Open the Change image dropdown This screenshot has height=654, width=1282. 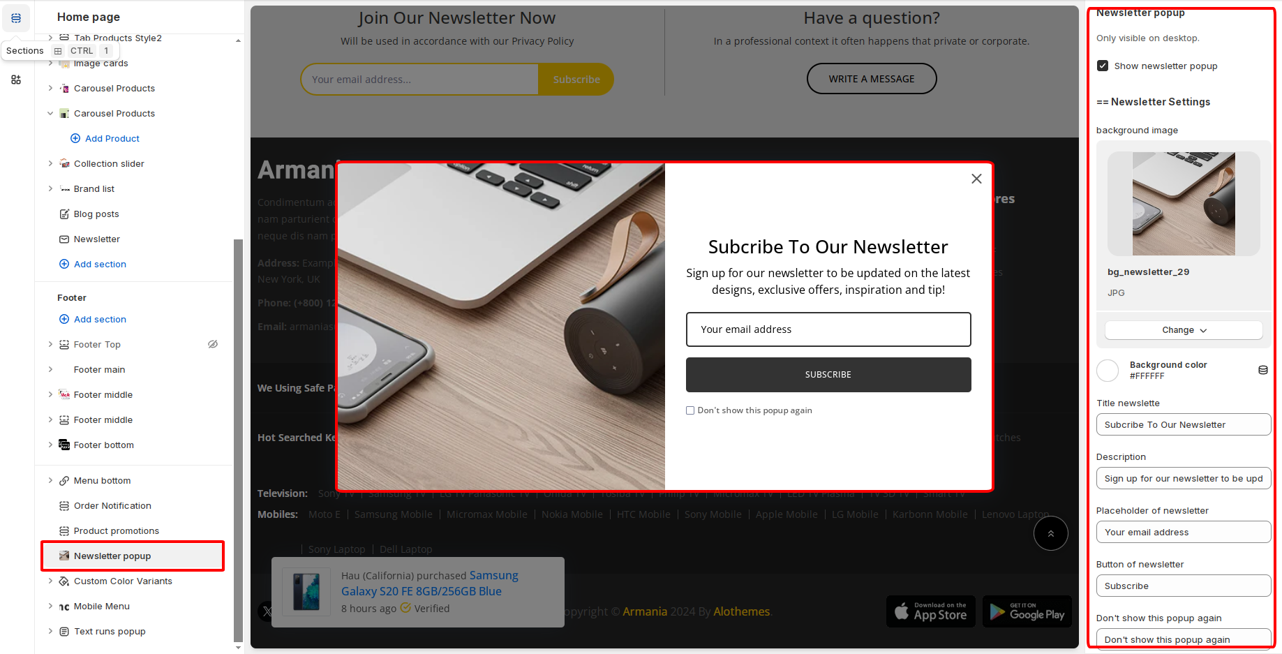(1184, 330)
